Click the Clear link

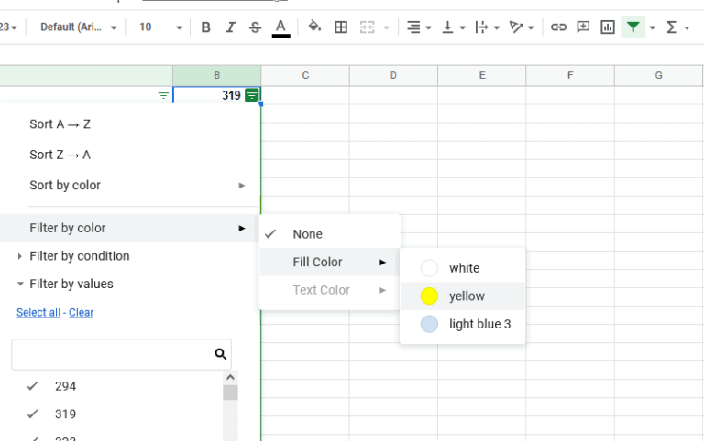(82, 312)
